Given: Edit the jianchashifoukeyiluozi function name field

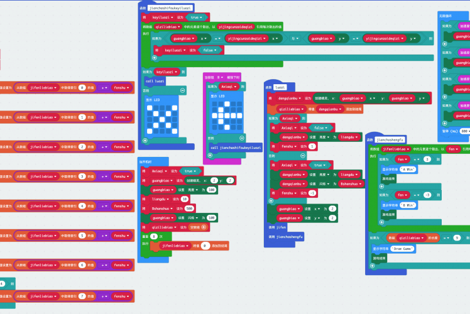Looking at the screenshot, I should [x=170, y=8].
